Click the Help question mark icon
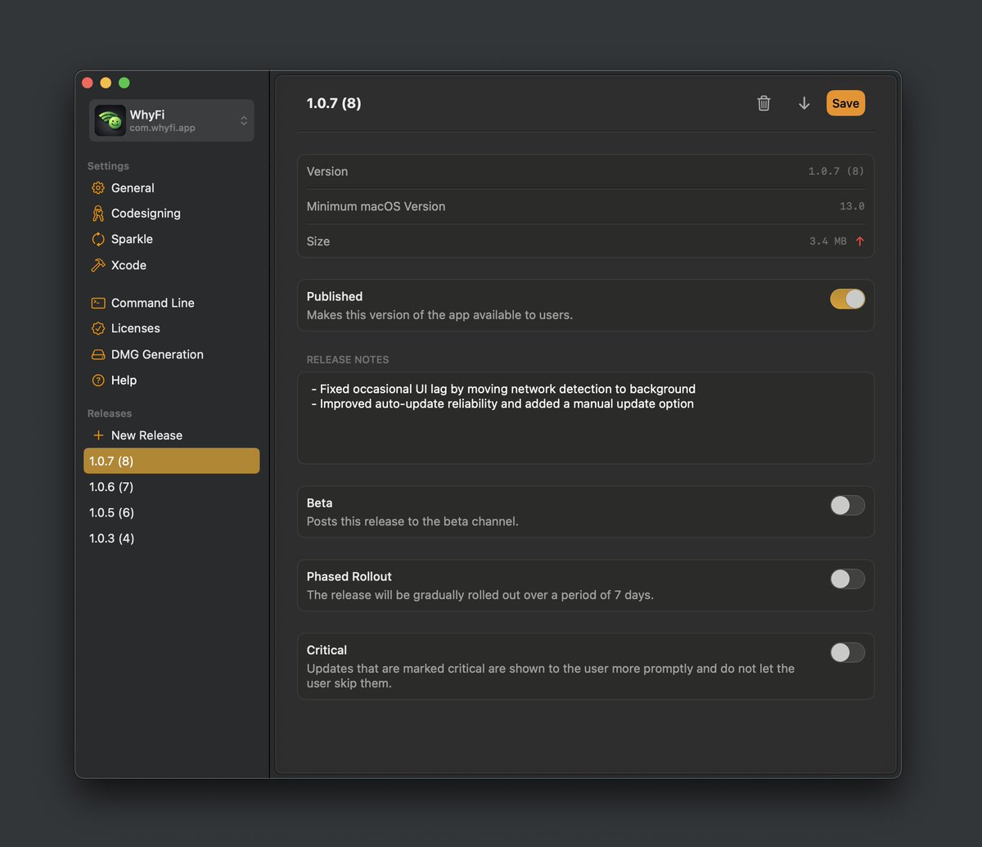982x847 pixels. pos(98,381)
